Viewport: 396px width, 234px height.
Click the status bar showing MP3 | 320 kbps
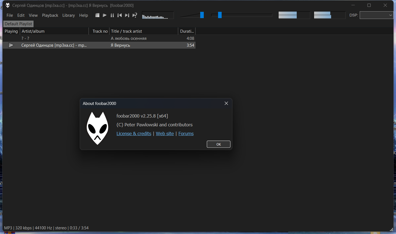tap(46, 228)
